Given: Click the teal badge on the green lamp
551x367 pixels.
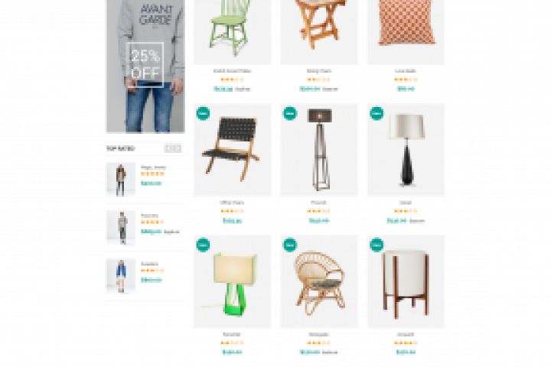Looking at the screenshot, I should 203,245.
